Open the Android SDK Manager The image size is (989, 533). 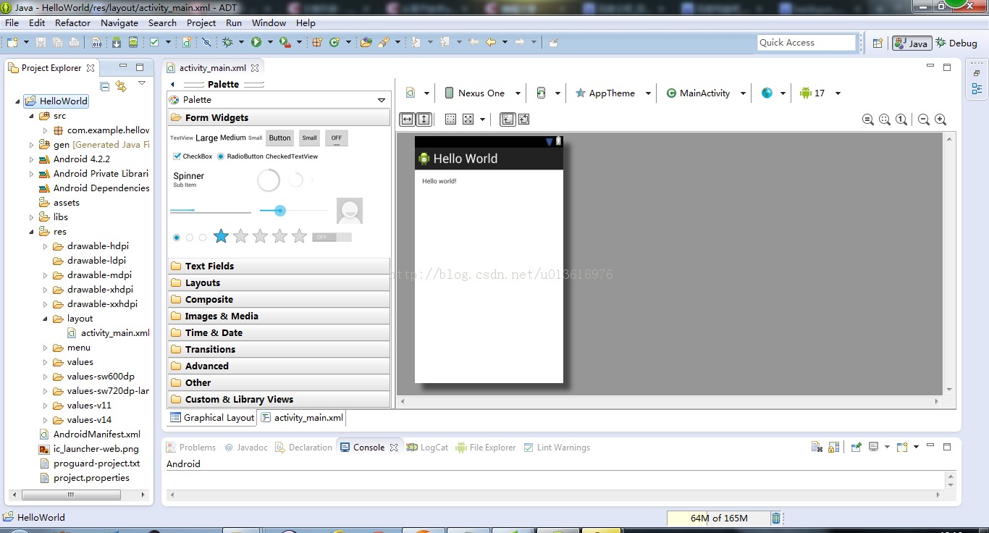click(117, 43)
